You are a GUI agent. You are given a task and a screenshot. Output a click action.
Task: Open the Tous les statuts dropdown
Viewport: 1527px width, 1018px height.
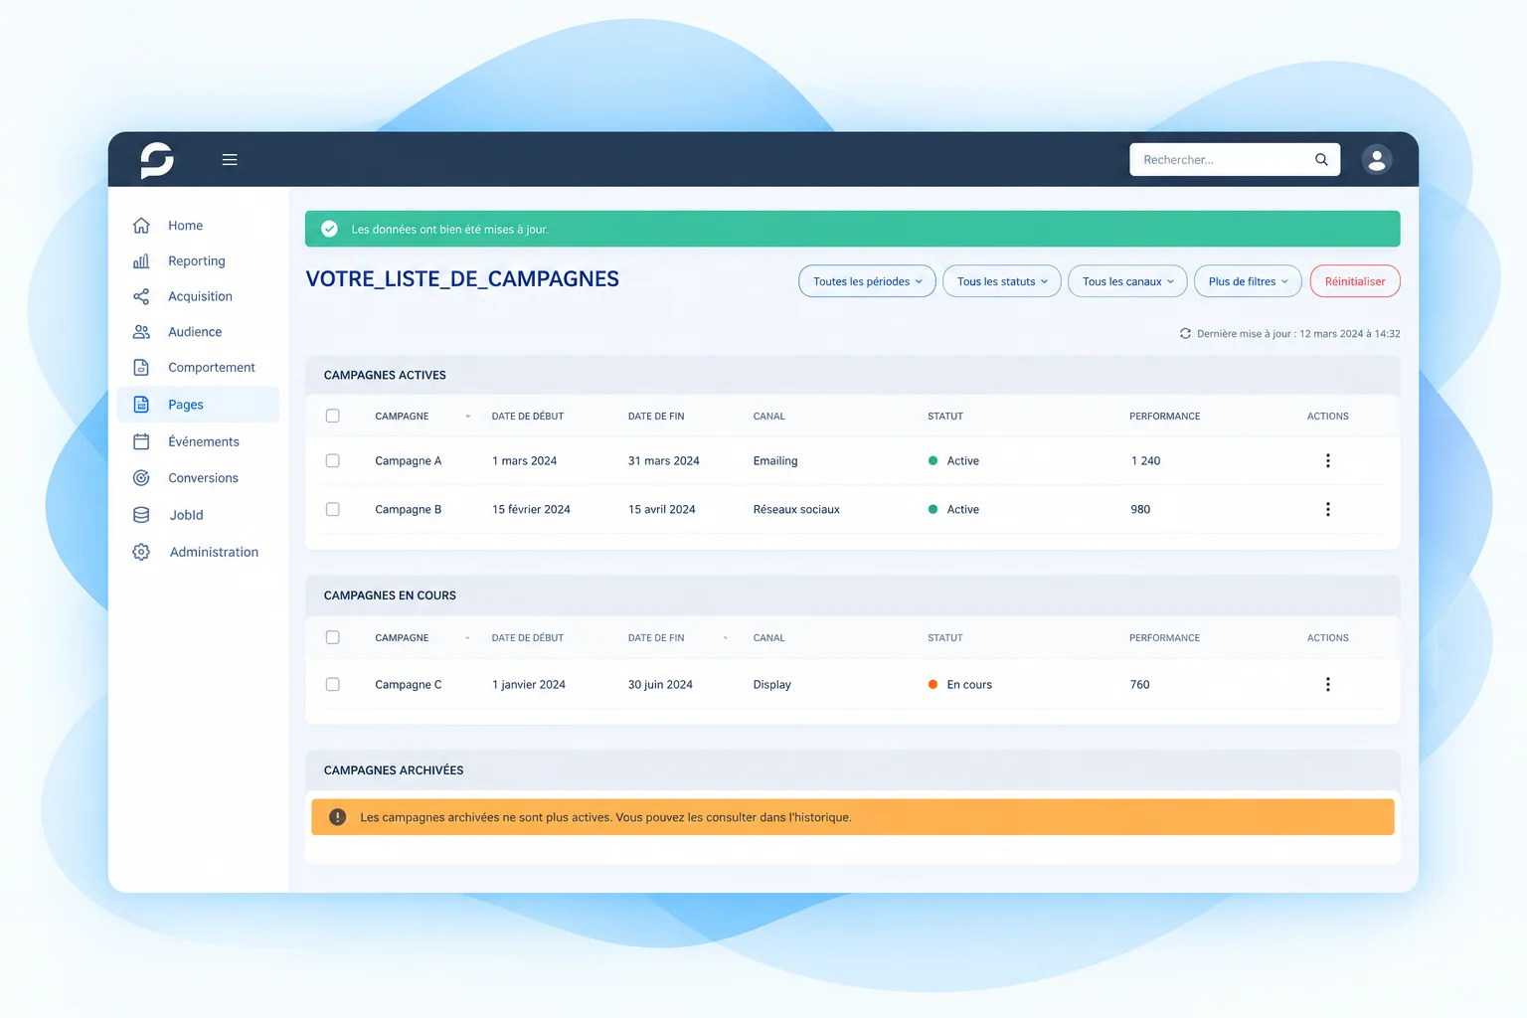point(1002,281)
